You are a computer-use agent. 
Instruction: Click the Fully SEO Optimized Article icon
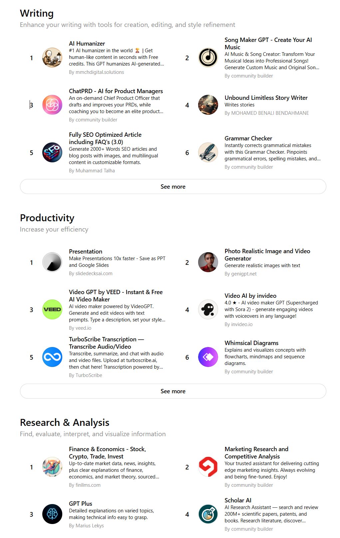52,152
